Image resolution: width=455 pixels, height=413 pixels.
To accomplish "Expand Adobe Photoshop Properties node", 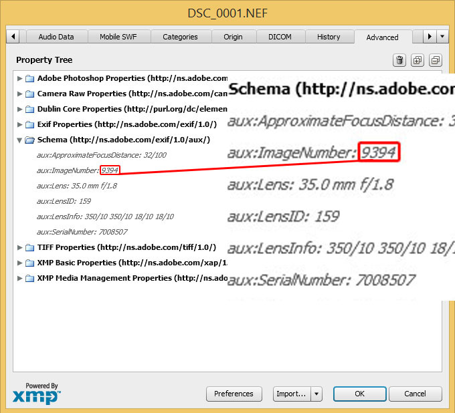I will coord(19,78).
